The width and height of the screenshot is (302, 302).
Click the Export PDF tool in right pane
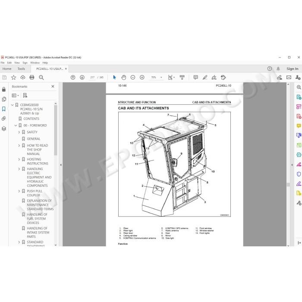(x=299, y=97)
